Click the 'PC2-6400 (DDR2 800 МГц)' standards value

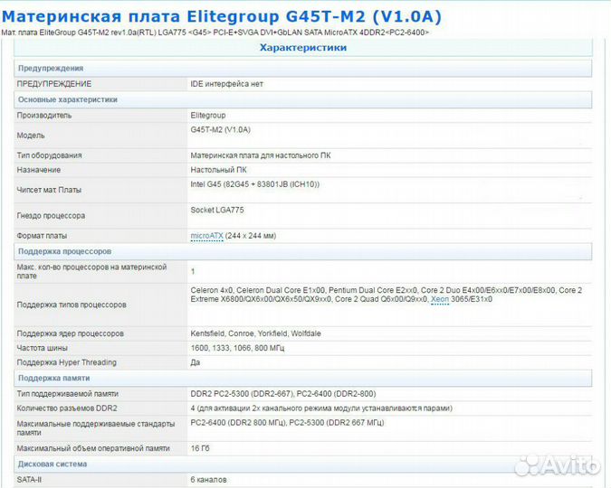(x=287, y=423)
